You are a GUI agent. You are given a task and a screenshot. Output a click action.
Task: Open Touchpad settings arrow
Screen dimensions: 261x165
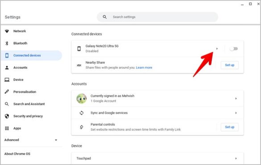(x=236, y=158)
